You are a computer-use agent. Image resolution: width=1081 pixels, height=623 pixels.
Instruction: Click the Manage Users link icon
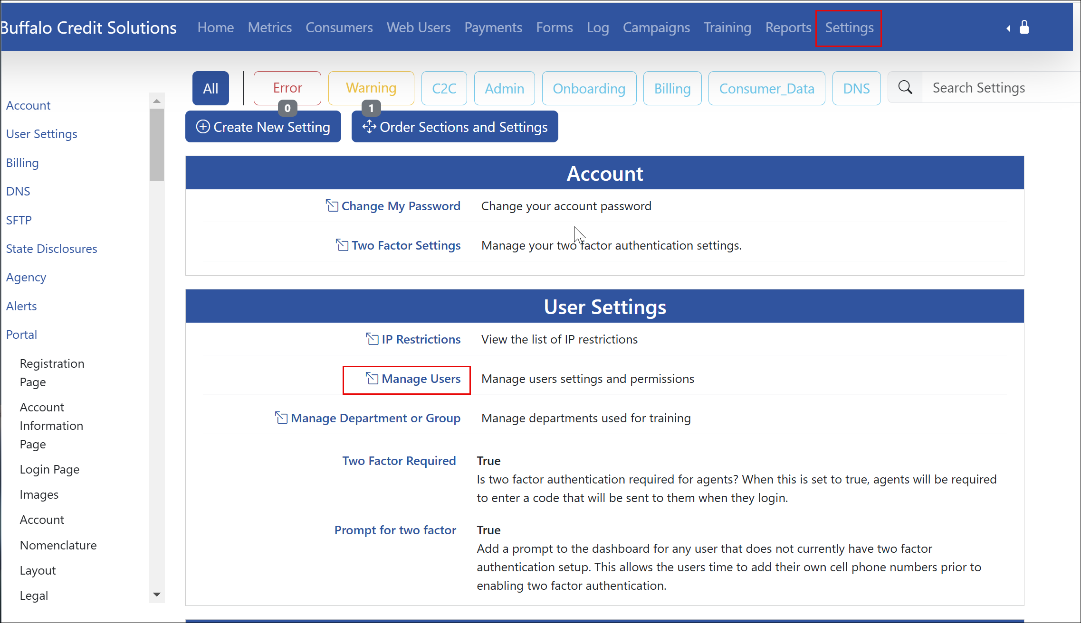372,378
